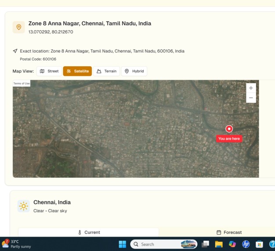This screenshot has height=251, width=275.
Task: Click the Exact location address line
Action: point(102,51)
